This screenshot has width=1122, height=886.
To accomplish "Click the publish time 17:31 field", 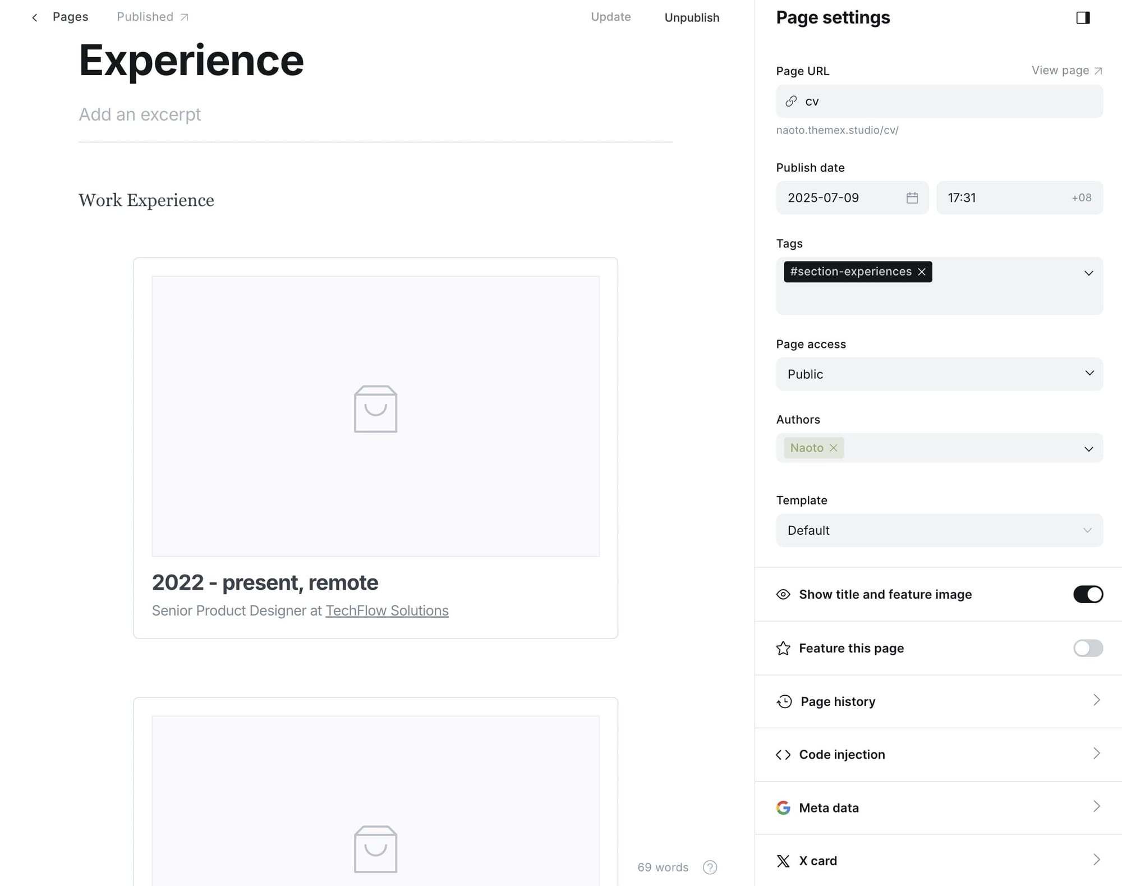I will coord(1019,198).
